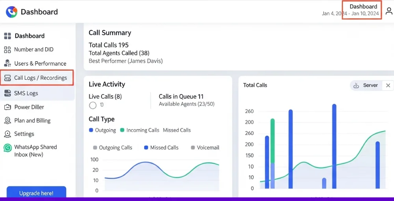394x201 pixels.
Task: Click the Total Calls 195 text
Action: [x=109, y=45]
